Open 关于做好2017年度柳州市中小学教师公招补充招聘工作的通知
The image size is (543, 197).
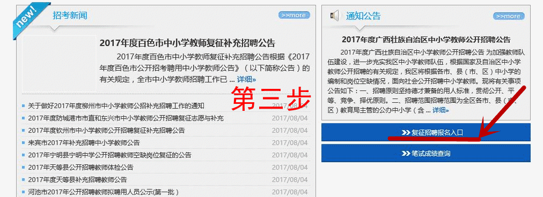pos(116,106)
